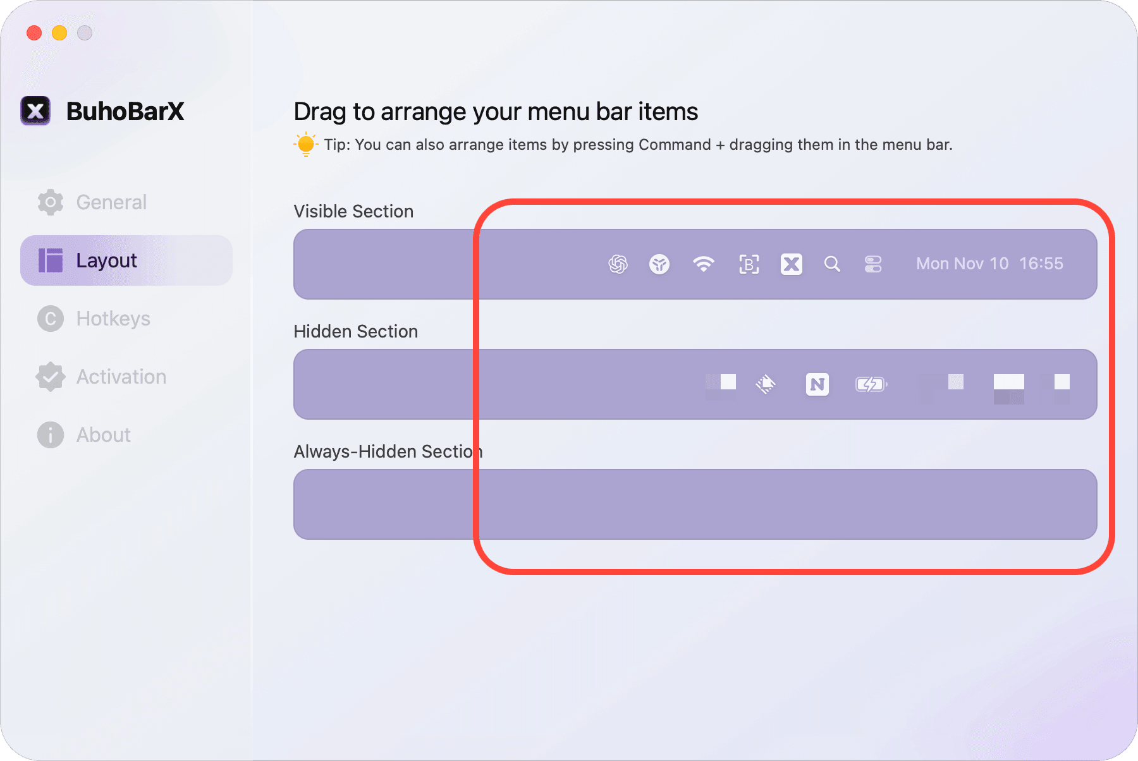Click the steering-wheel app icon near ChatGPT
The height and width of the screenshot is (761, 1138).
click(660, 264)
